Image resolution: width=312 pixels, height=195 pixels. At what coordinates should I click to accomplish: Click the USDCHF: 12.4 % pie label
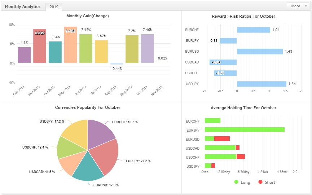[x=35, y=147]
